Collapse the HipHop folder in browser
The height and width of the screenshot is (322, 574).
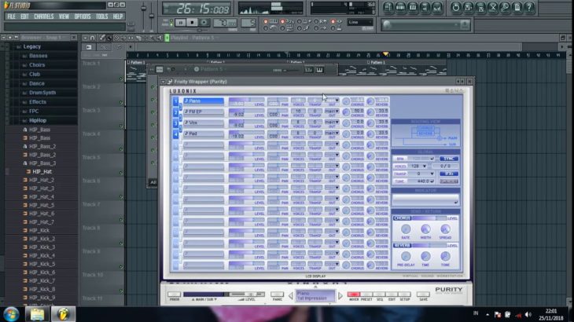coord(38,121)
